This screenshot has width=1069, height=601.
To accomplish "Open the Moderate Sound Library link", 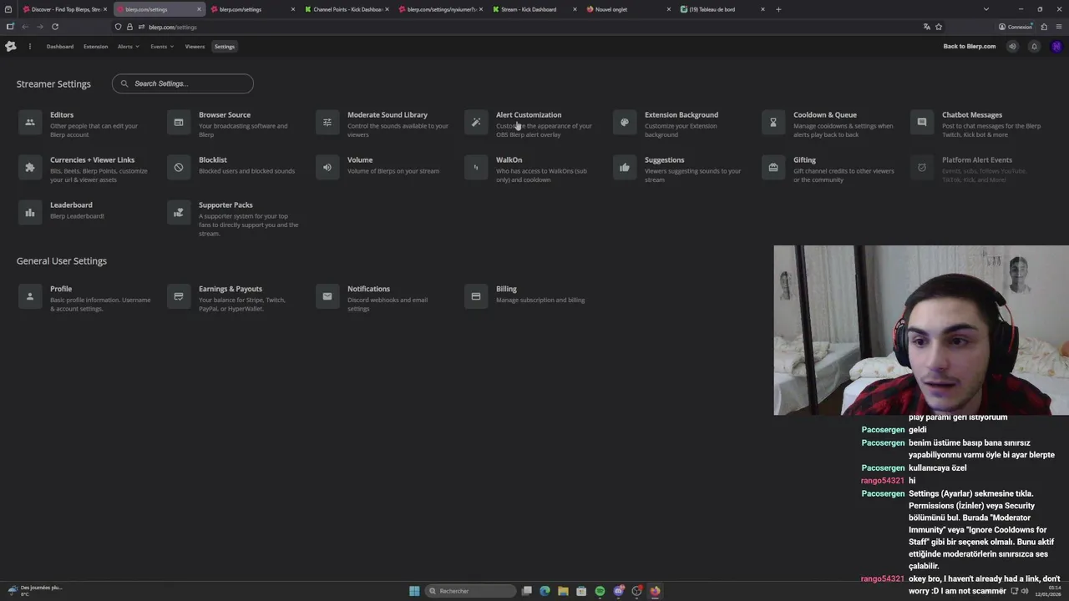I will (388, 115).
